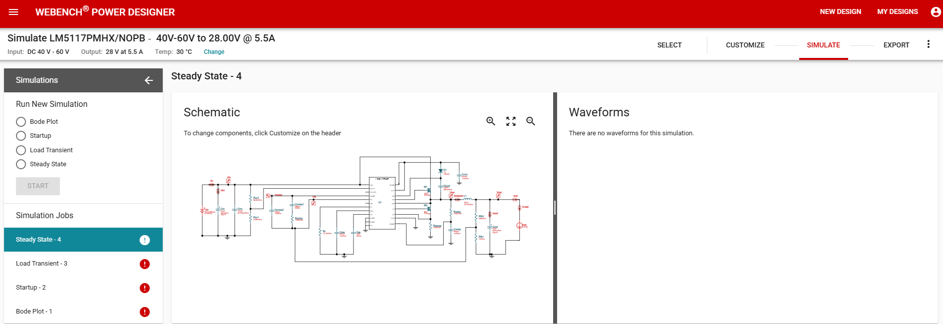Zoom in on the schematic
The height and width of the screenshot is (324, 943).
click(x=491, y=121)
